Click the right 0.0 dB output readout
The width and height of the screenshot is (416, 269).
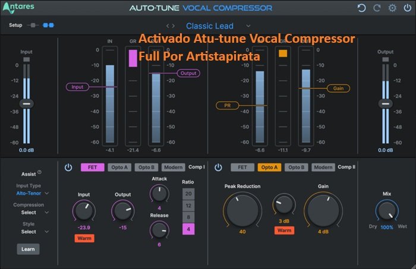pos(386,150)
